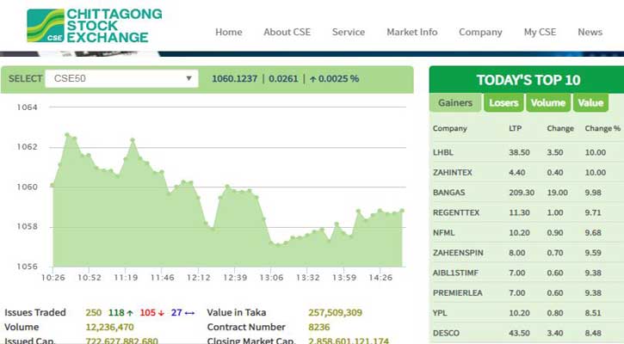The height and width of the screenshot is (344, 624).
Task: Open the NFML company link
Action: [444, 233]
